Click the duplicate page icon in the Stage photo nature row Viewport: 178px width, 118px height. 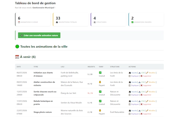130,114
